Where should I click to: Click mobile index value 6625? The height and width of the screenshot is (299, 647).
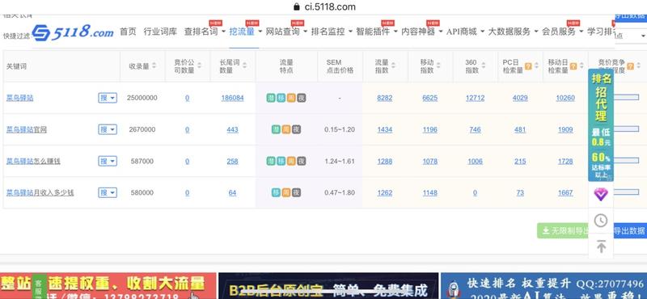(430, 98)
